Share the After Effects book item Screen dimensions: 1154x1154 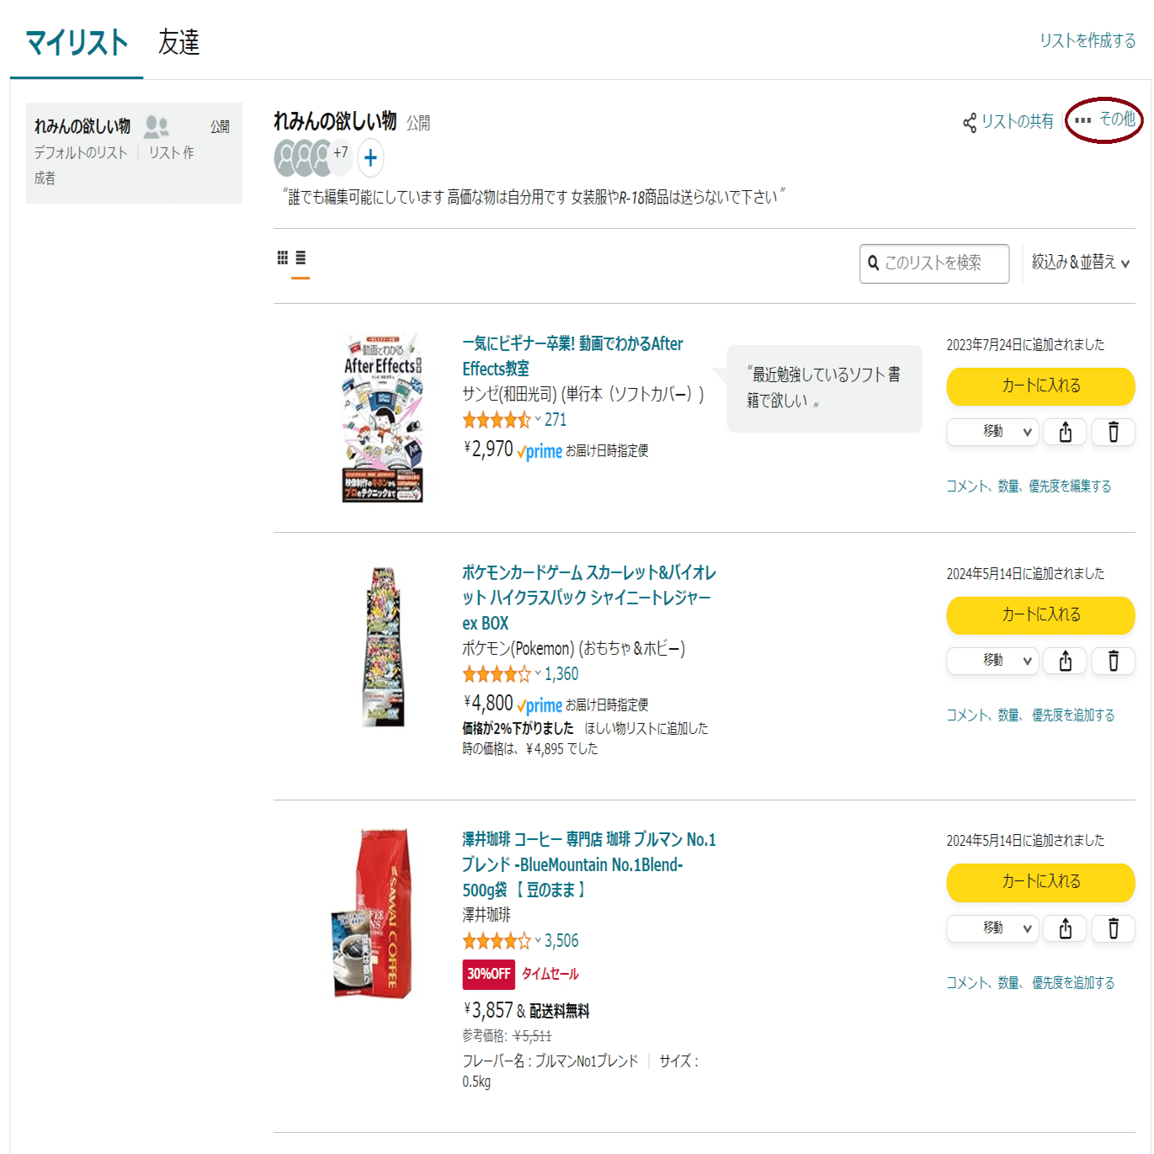[1064, 432]
